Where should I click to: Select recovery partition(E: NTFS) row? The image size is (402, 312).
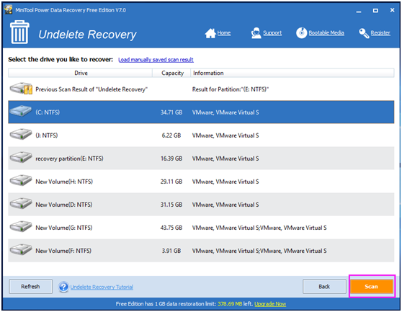click(201, 159)
